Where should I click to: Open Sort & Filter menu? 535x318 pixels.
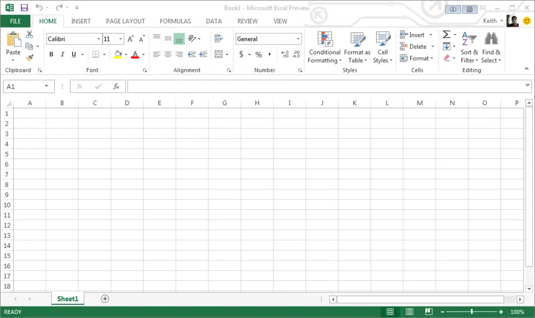click(x=469, y=47)
